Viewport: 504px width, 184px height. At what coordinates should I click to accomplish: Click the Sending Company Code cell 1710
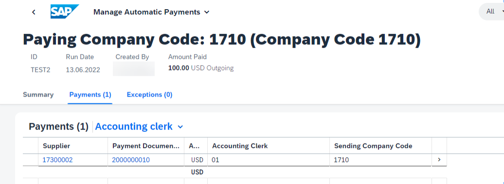(x=380, y=160)
